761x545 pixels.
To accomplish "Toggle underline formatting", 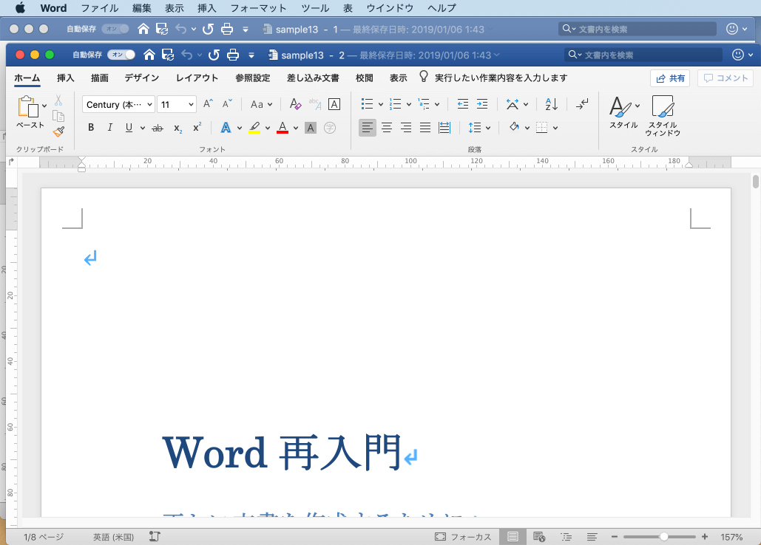I will click(x=129, y=128).
